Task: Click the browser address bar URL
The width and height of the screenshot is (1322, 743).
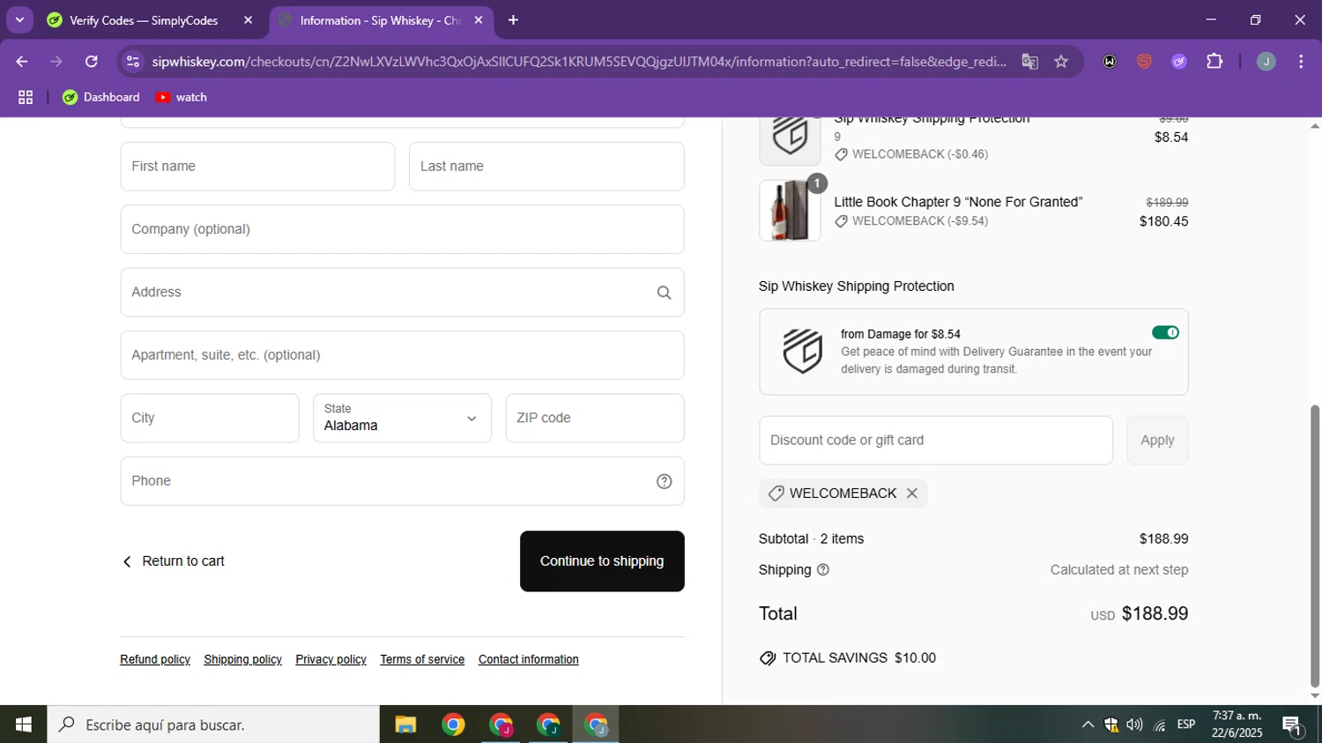Action: (578, 62)
